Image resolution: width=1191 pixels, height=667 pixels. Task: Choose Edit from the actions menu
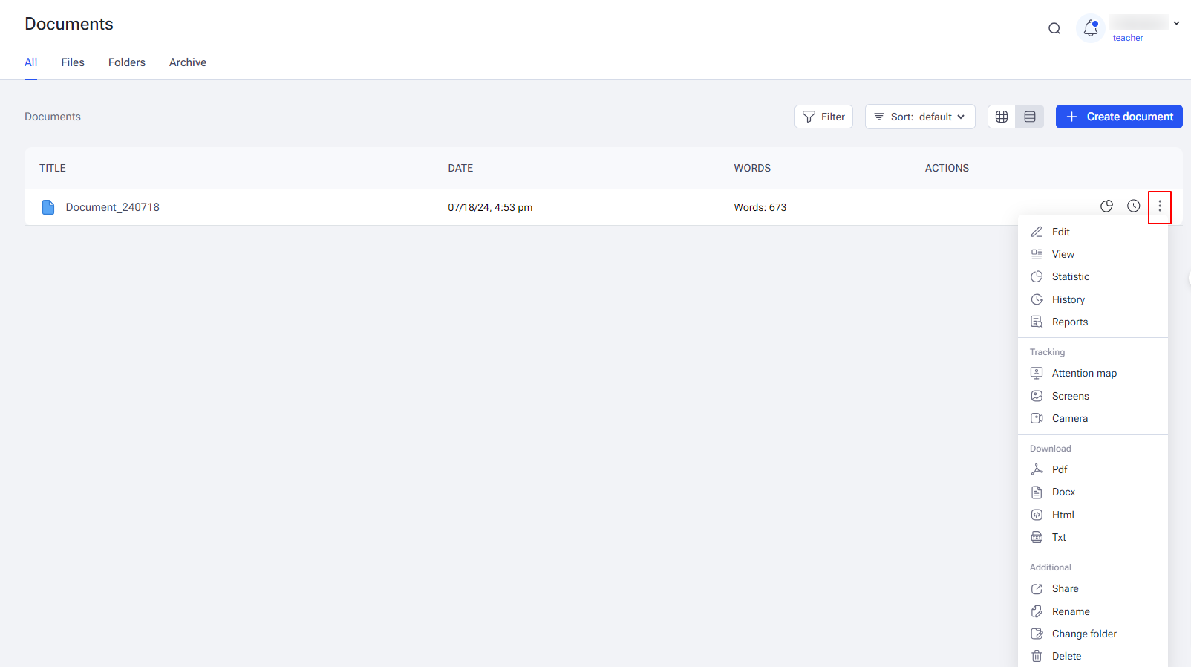point(1093,232)
